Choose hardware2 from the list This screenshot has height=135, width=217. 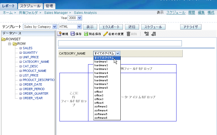pyautogui.click(x=107, y=65)
